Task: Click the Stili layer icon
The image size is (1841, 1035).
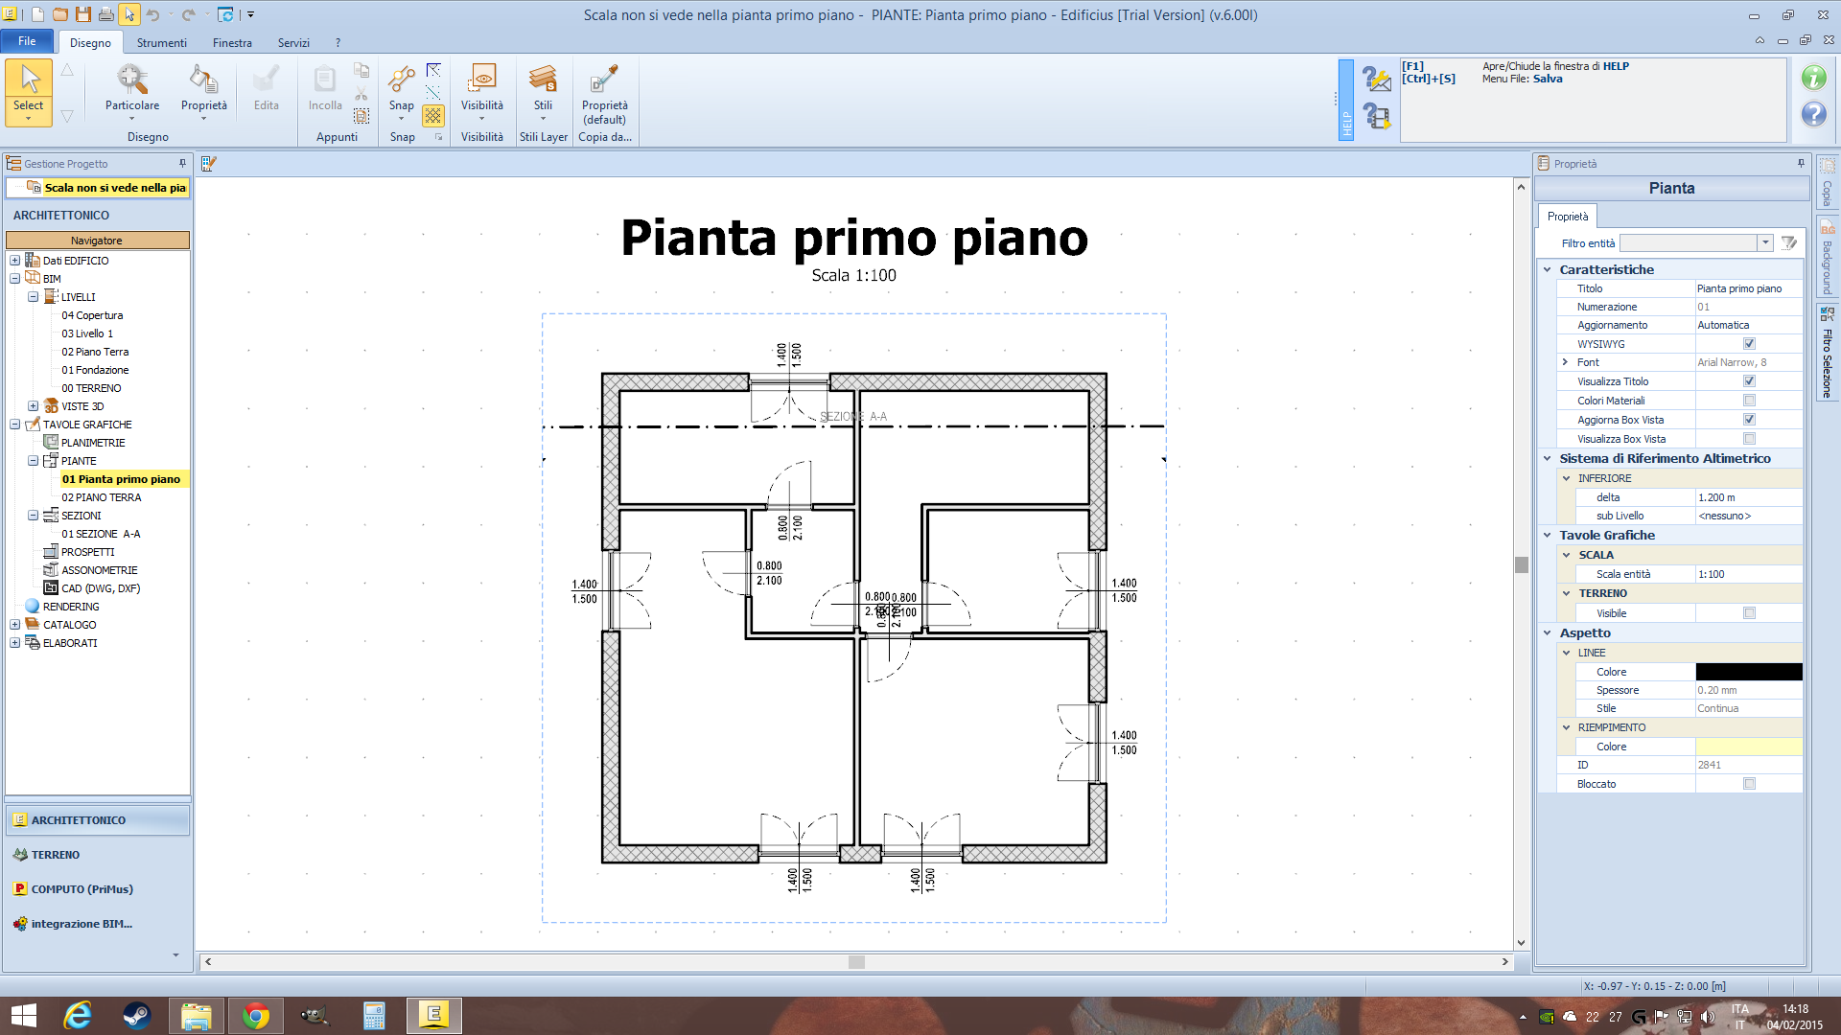Action: pos(543,80)
